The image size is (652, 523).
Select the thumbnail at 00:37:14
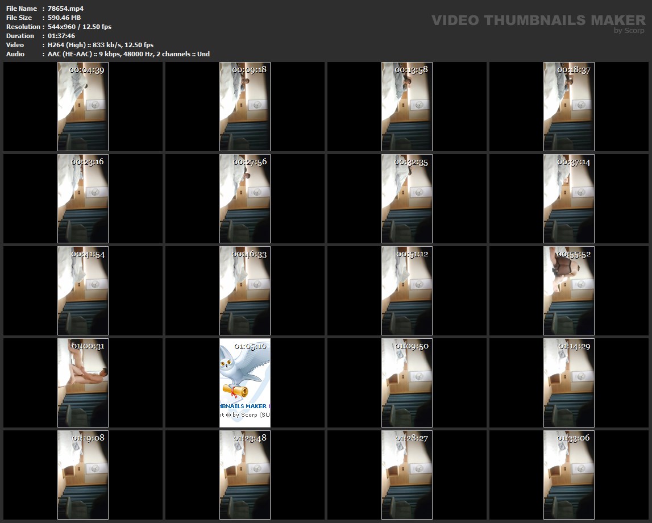(569, 198)
